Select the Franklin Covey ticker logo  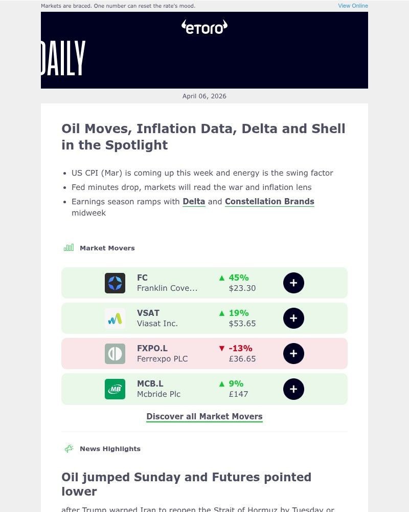coord(115,283)
